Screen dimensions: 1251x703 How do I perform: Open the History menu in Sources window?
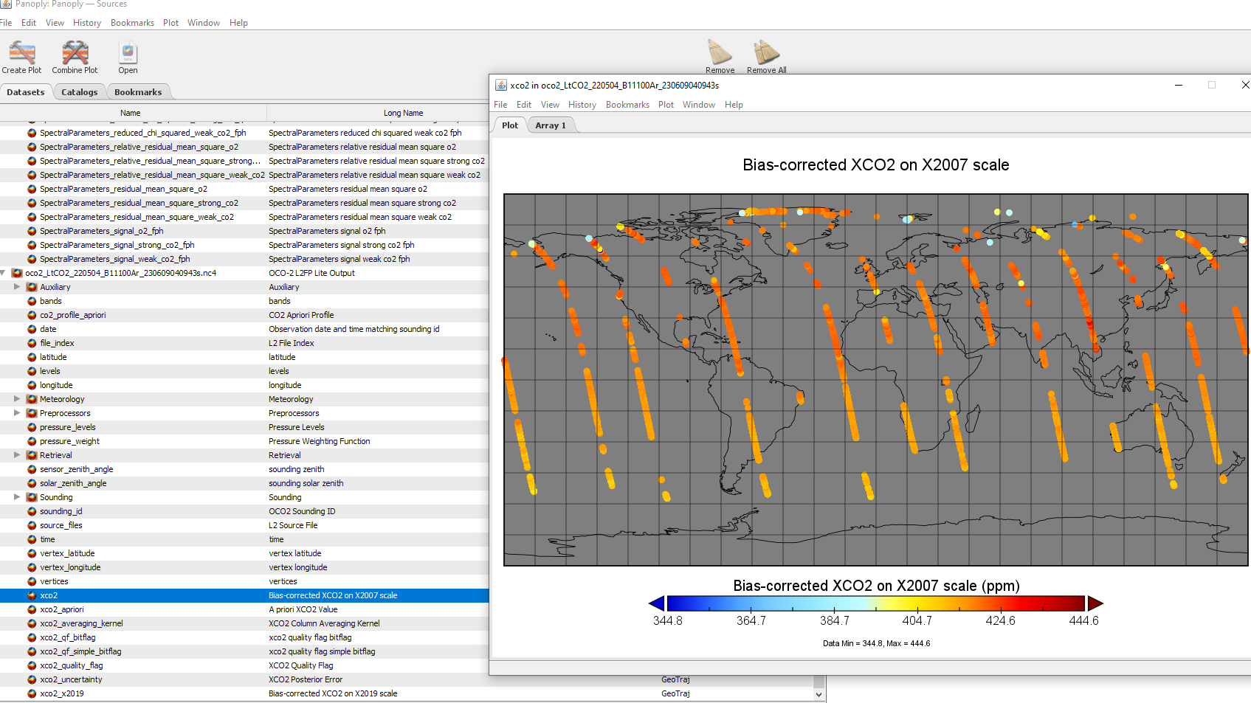(x=87, y=23)
